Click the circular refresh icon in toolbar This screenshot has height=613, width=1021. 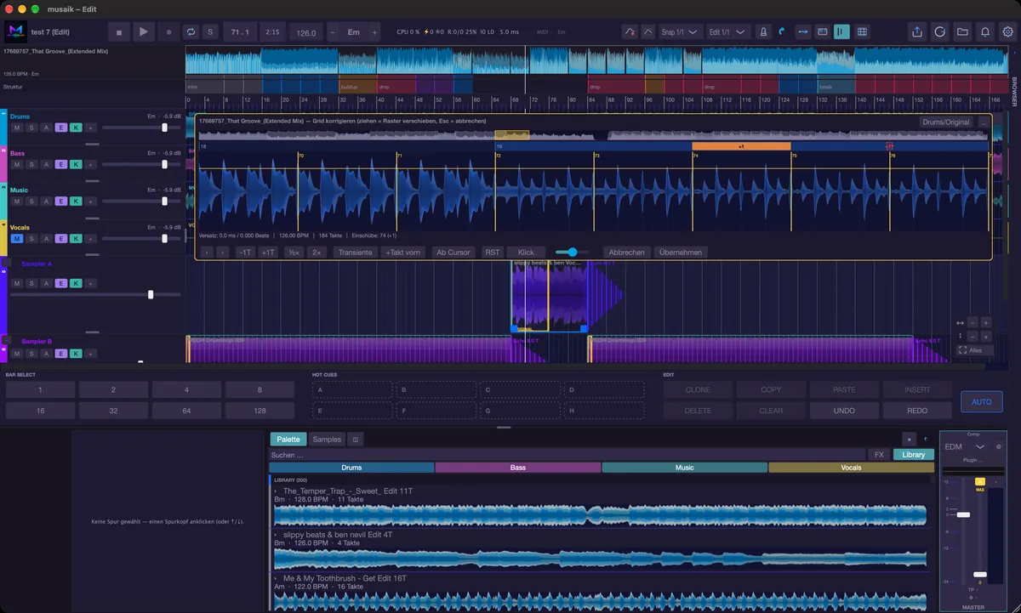[940, 32]
